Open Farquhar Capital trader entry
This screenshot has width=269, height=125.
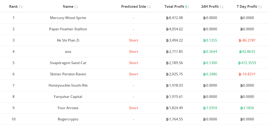[68, 97]
